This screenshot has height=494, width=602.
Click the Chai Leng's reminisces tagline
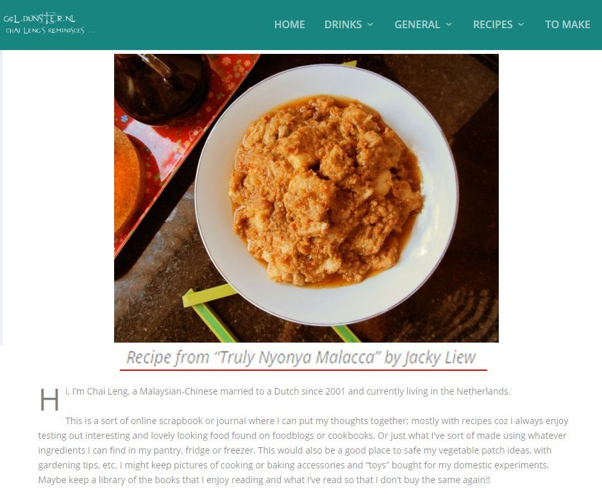pos(50,30)
